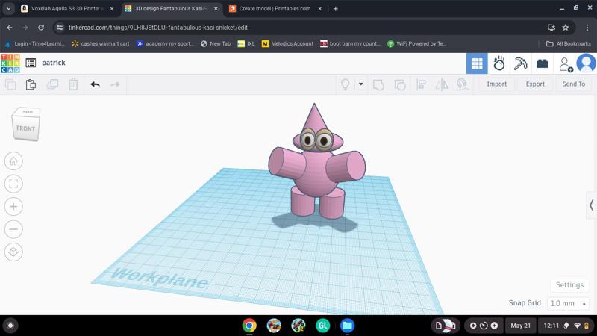Toggle perspective/orthographic view cube icon
This screenshot has width=597, height=336.
[x=13, y=252]
